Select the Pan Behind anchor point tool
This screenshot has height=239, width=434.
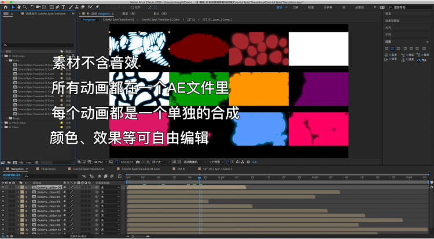(x=44, y=7)
